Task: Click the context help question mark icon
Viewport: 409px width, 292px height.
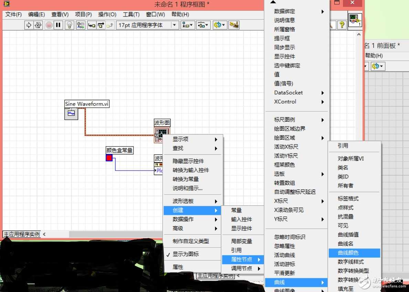Action: point(341,25)
